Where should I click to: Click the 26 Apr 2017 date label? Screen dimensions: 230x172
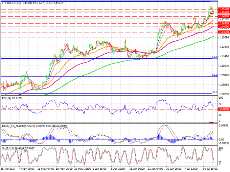pyautogui.click(x=8, y=169)
